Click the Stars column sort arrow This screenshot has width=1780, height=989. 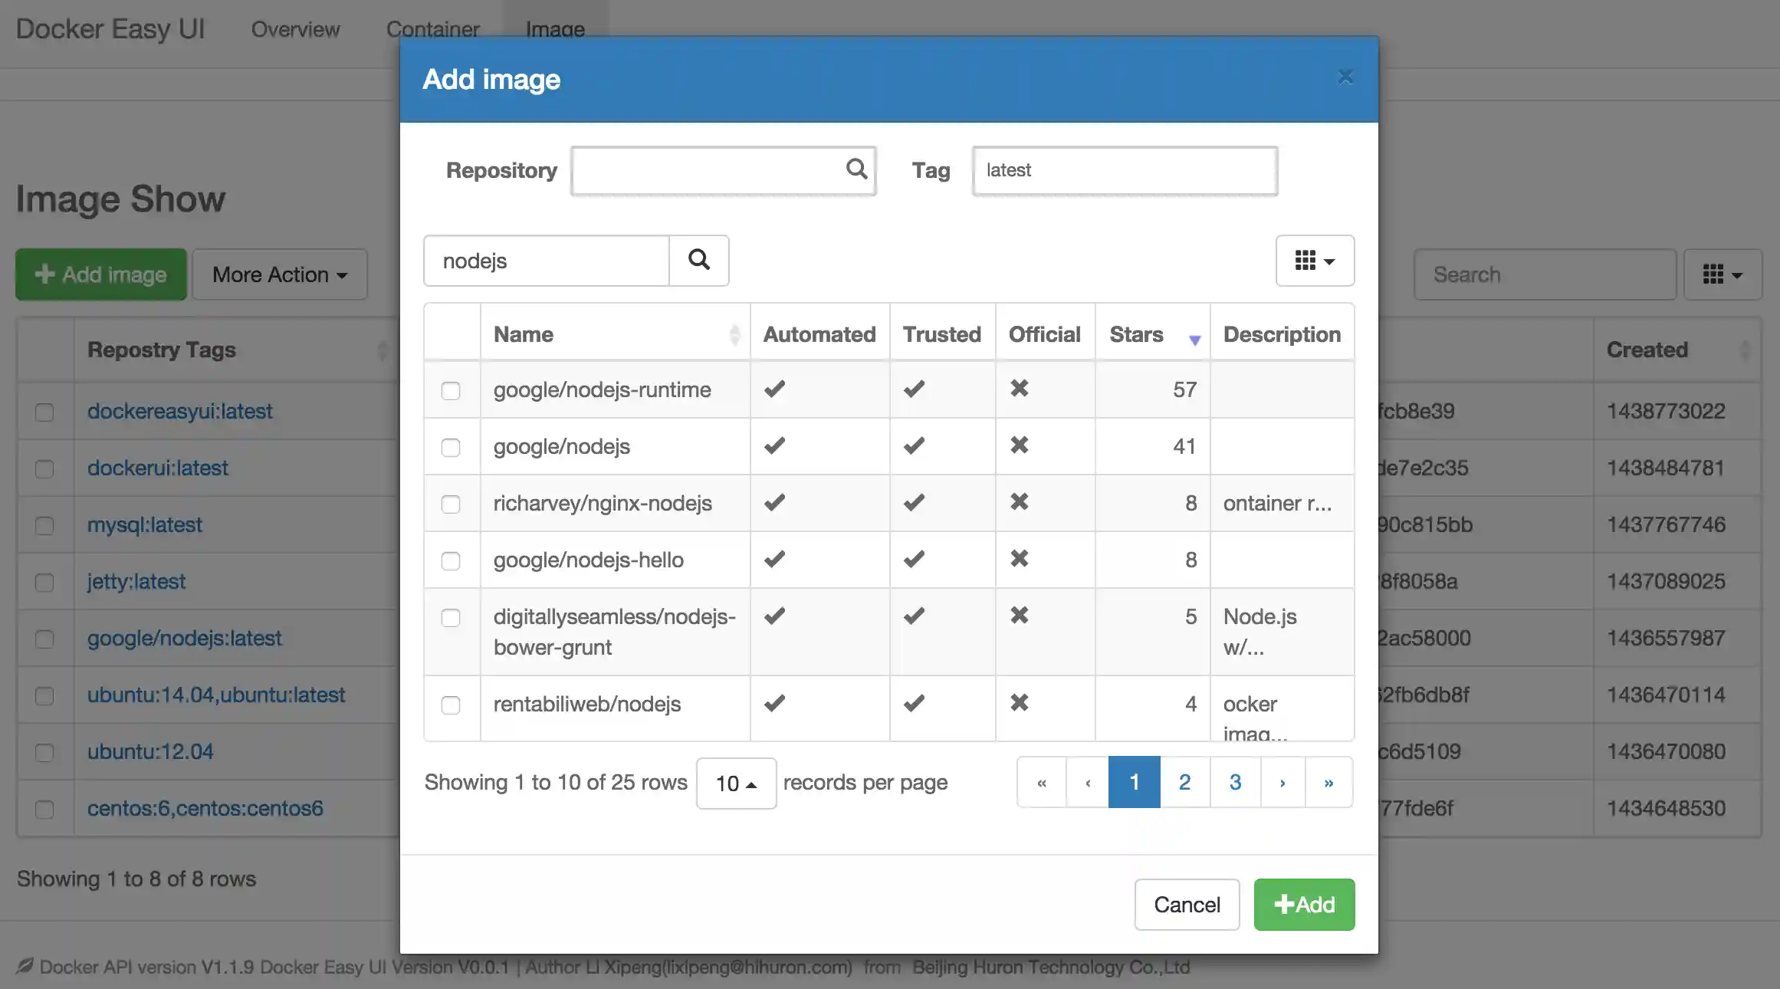[1194, 340]
